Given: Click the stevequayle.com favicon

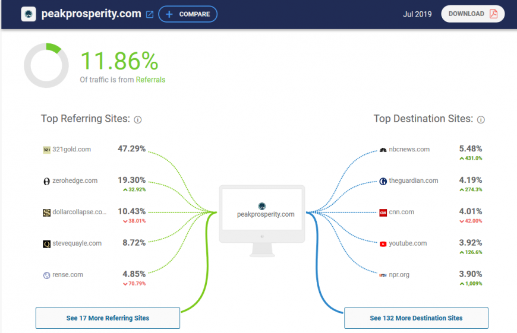Looking at the screenshot, I should tap(47, 244).
